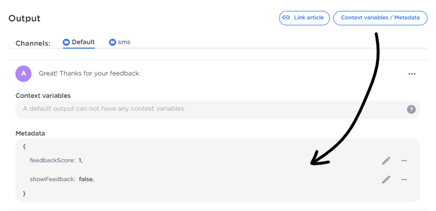This screenshot has width=436, height=211.
Task: Click the context variables input field
Action: [209, 109]
